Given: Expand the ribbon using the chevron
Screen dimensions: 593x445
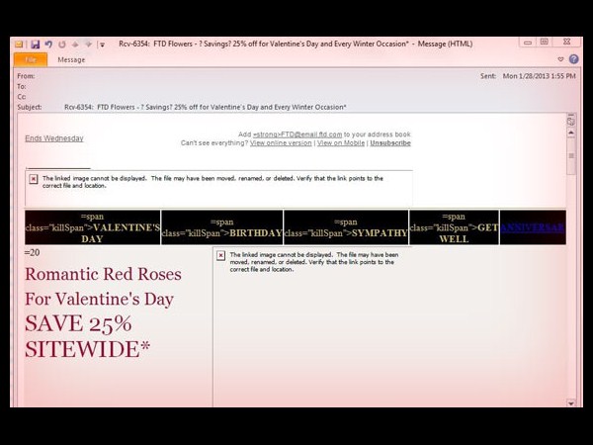Looking at the screenshot, I should coord(560,59).
